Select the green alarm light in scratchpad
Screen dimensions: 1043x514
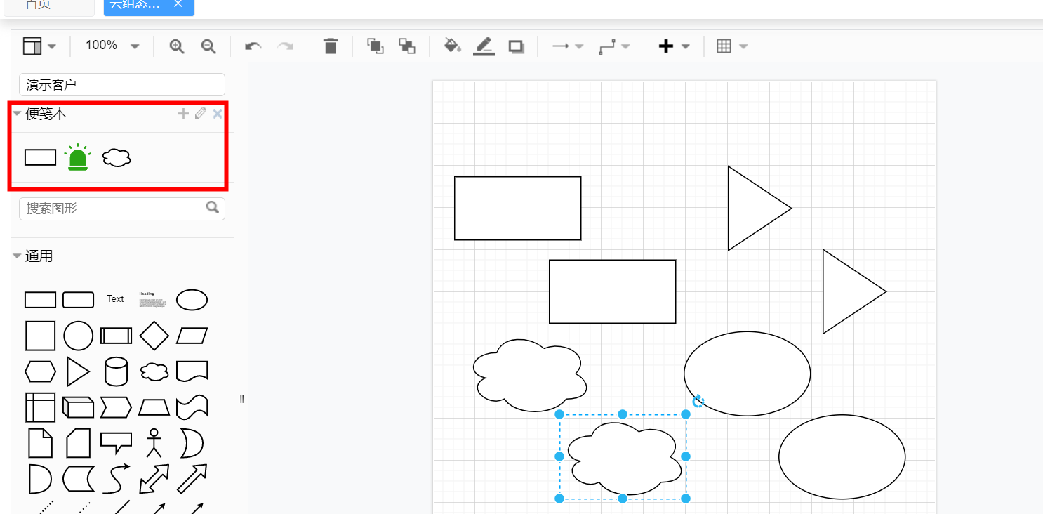77,157
